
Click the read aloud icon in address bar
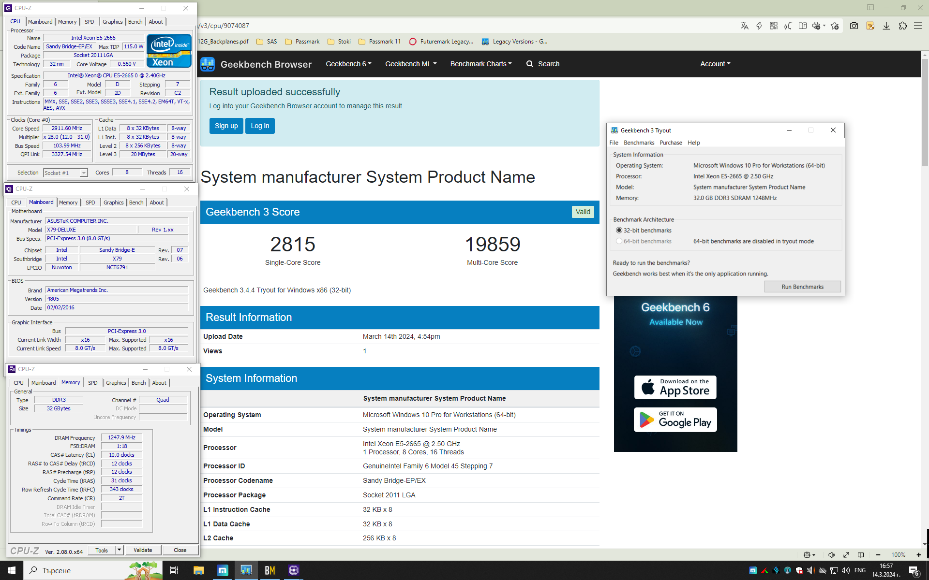coord(788,26)
